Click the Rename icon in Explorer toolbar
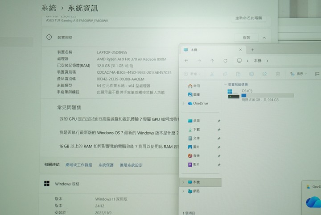This screenshot has width=321, height=215. click(251, 74)
